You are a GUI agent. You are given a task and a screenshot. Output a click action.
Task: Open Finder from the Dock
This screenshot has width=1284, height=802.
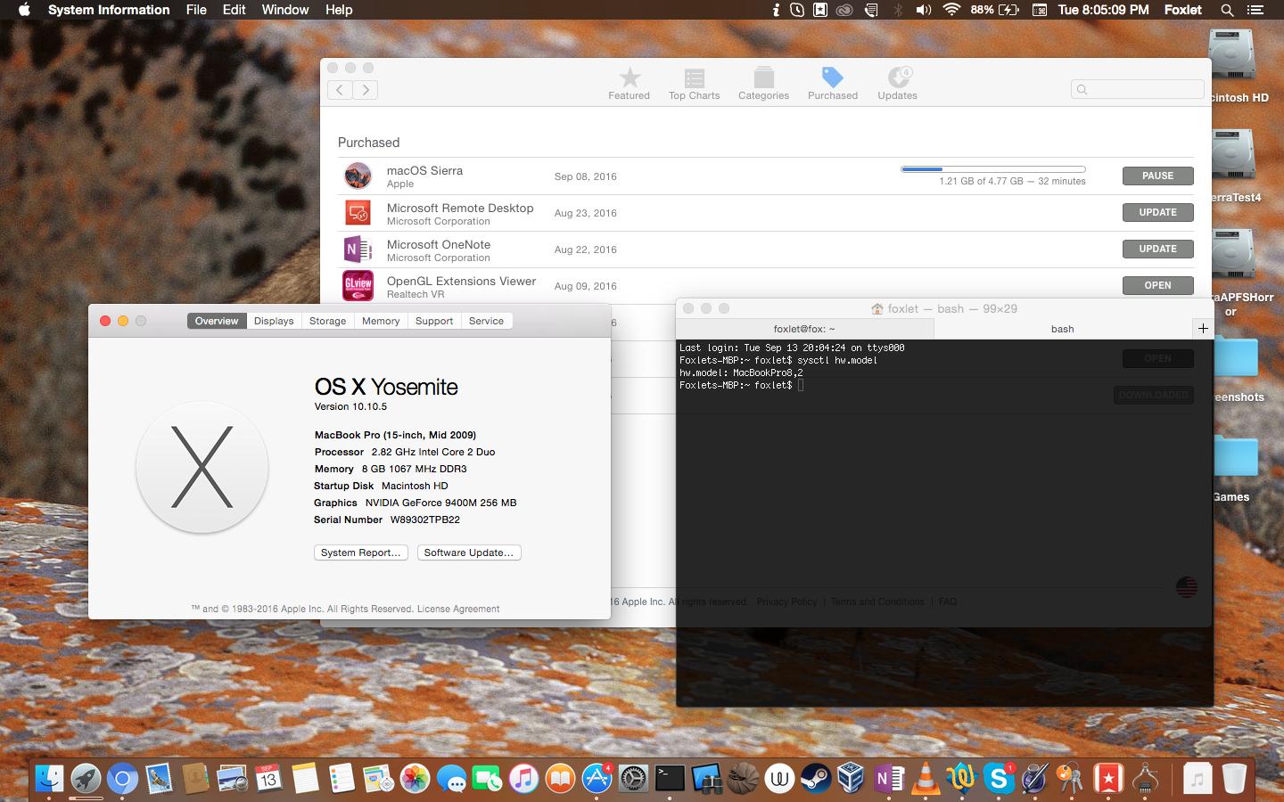49,779
